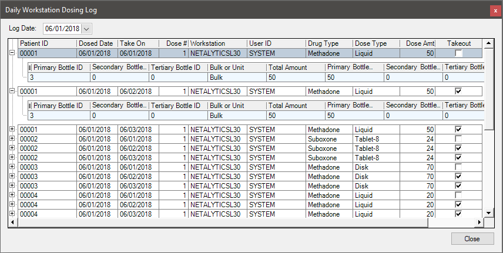Screen dimensions: 503x253
Task: Toggle Takeout checkbox for 00002 take on 06/01/2018
Action: (x=459, y=139)
